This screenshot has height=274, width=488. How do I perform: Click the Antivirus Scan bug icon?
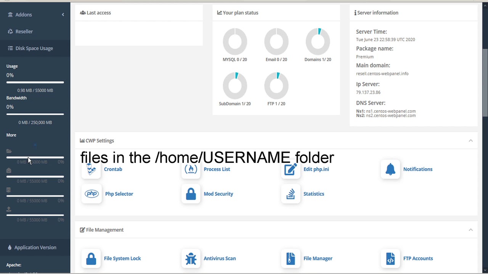pos(191,258)
